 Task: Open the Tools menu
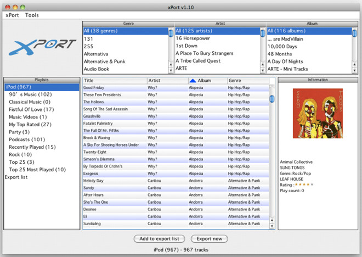tap(32, 15)
